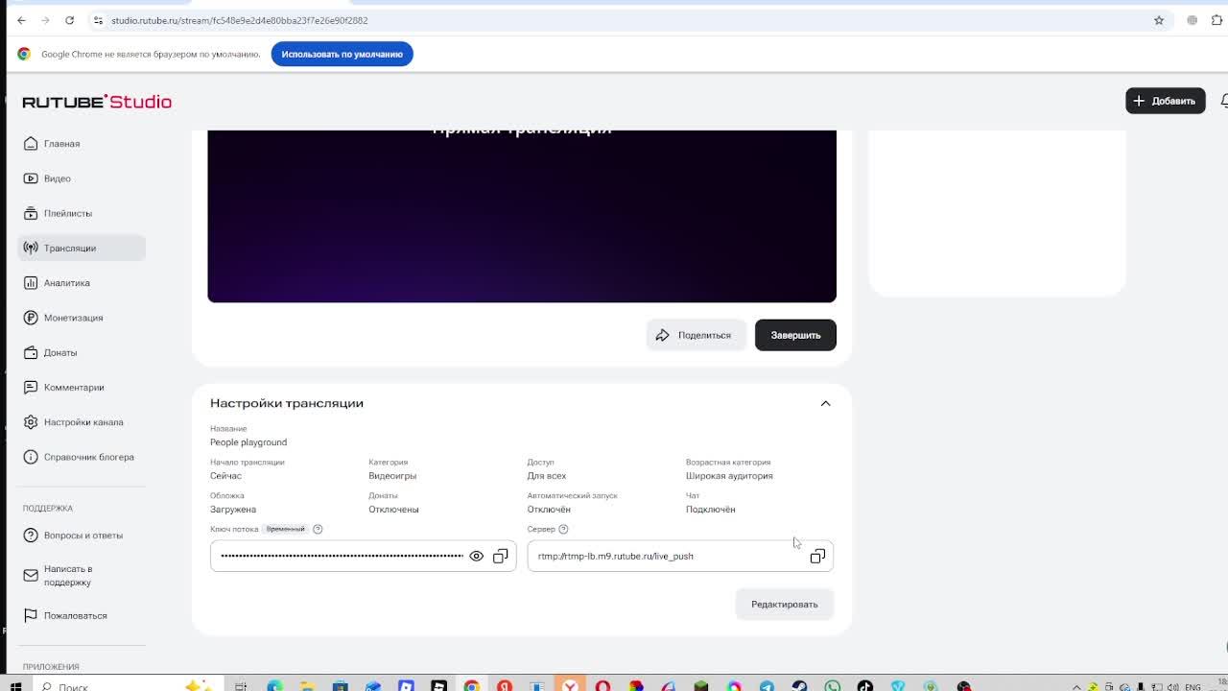Open Донаты in the sidebar

59,352
